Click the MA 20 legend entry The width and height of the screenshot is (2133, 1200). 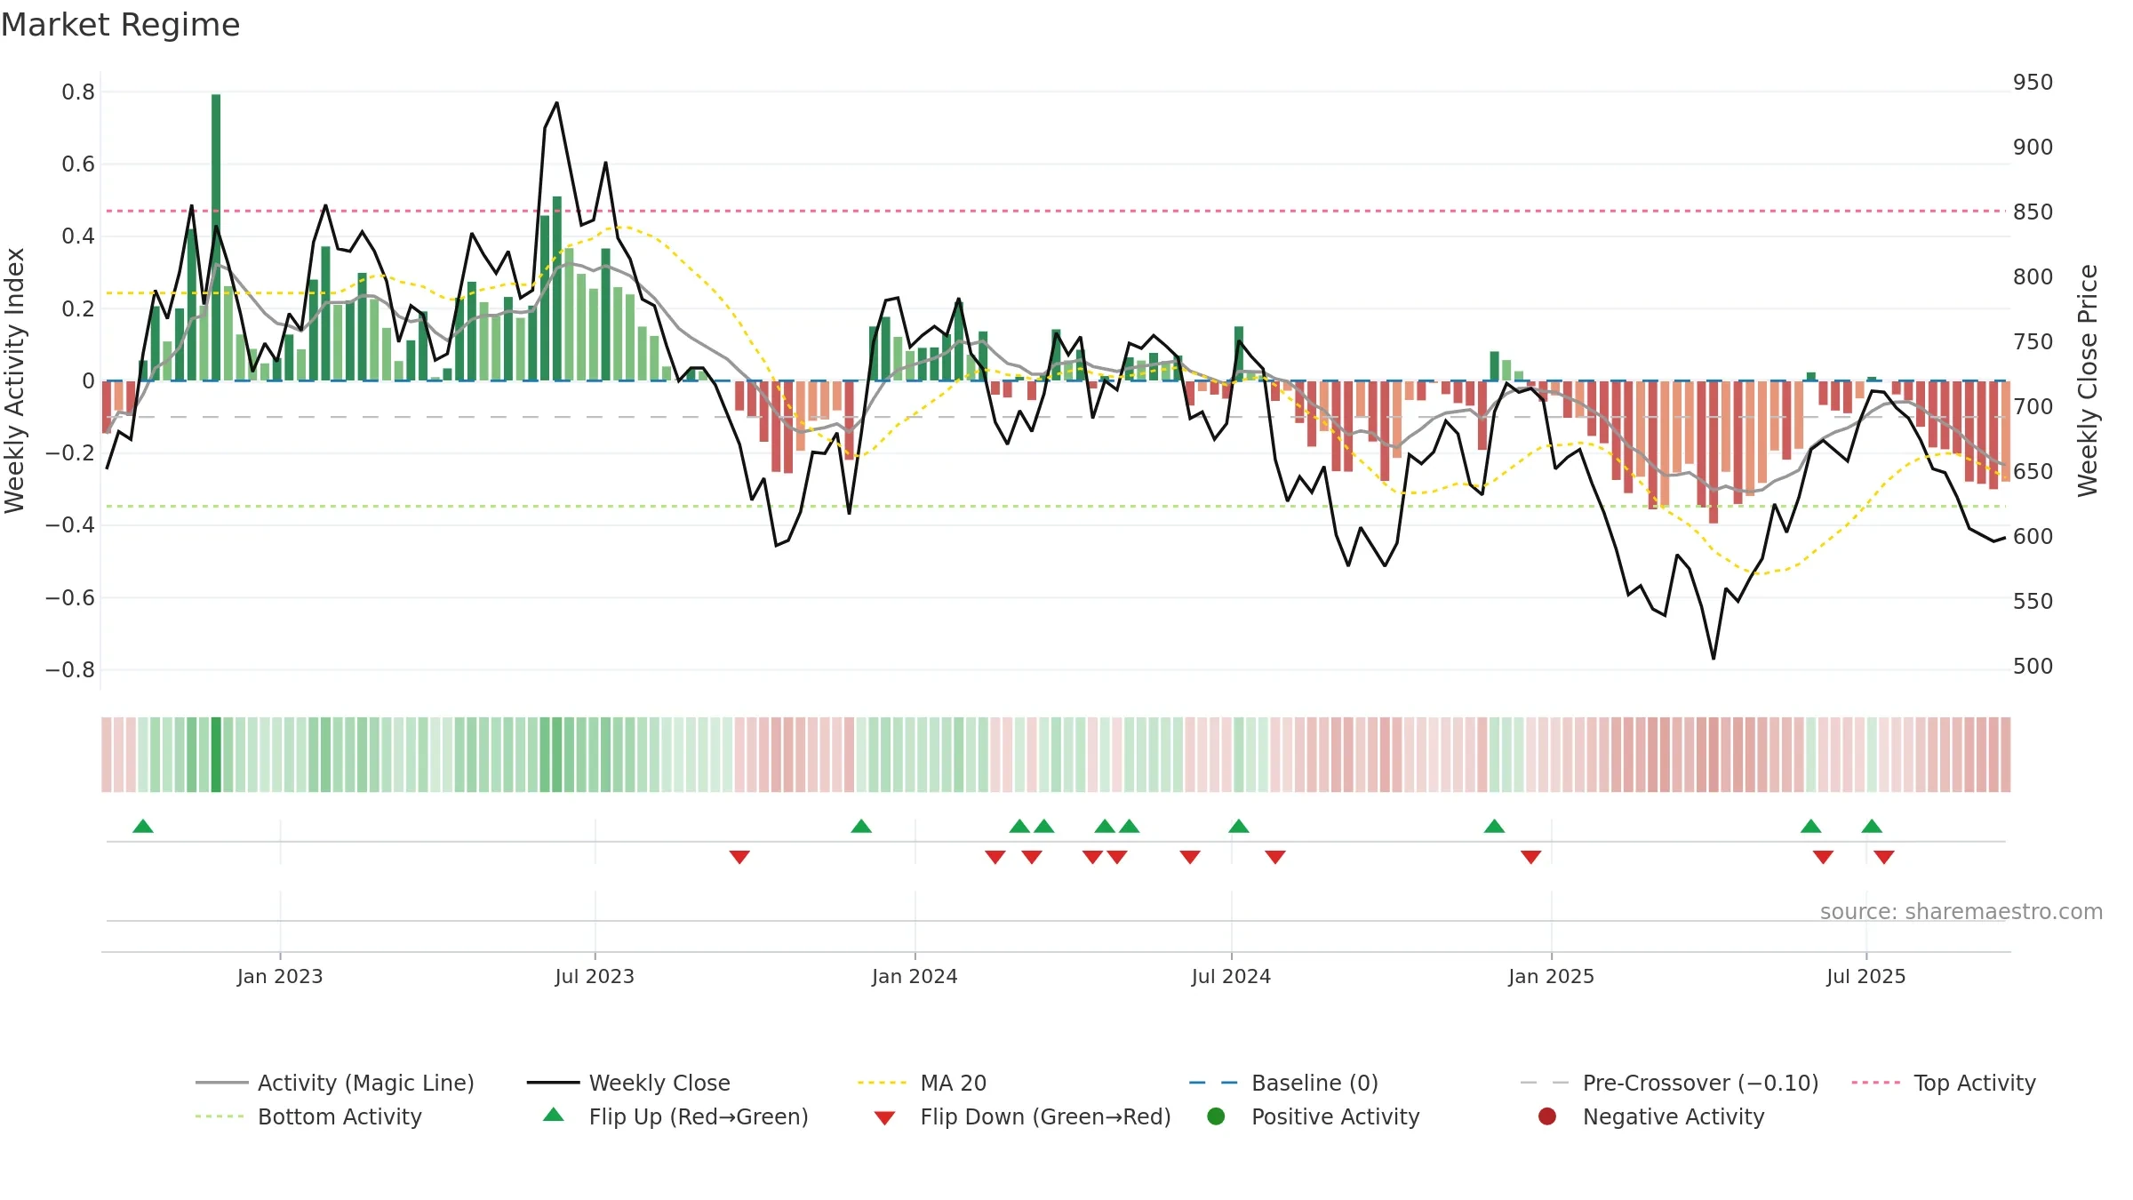[x=922, y=1083]
